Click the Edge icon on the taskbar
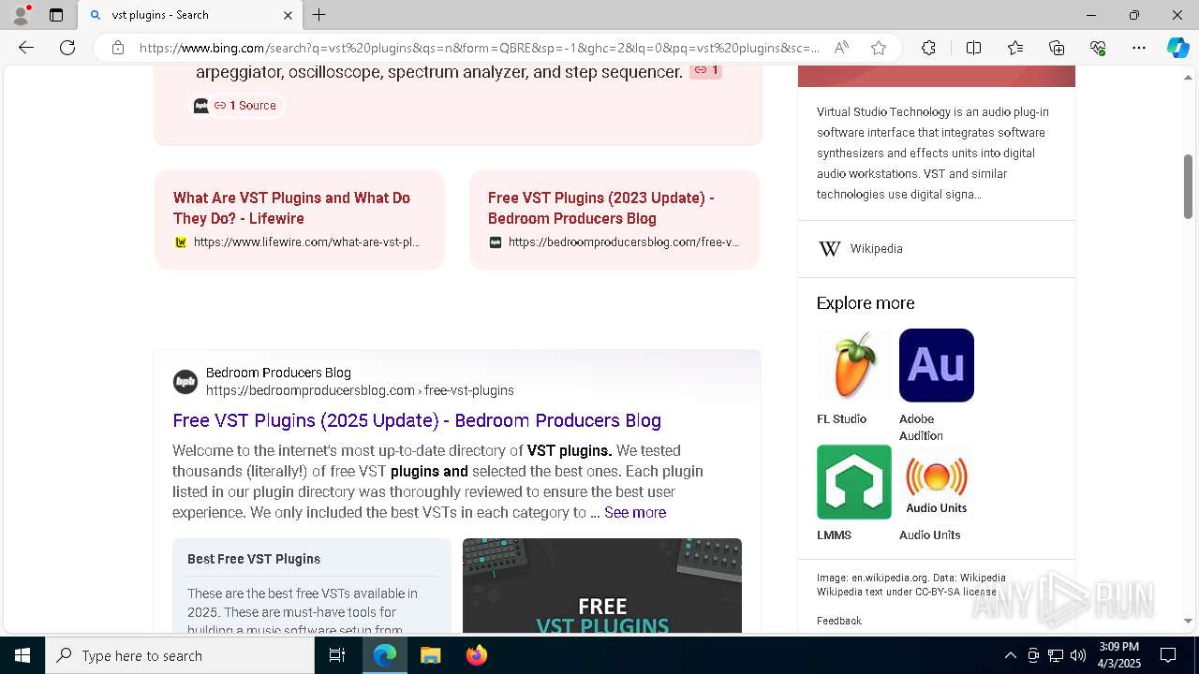This screenshot has height=674, width=1199. tap(385, 655)
